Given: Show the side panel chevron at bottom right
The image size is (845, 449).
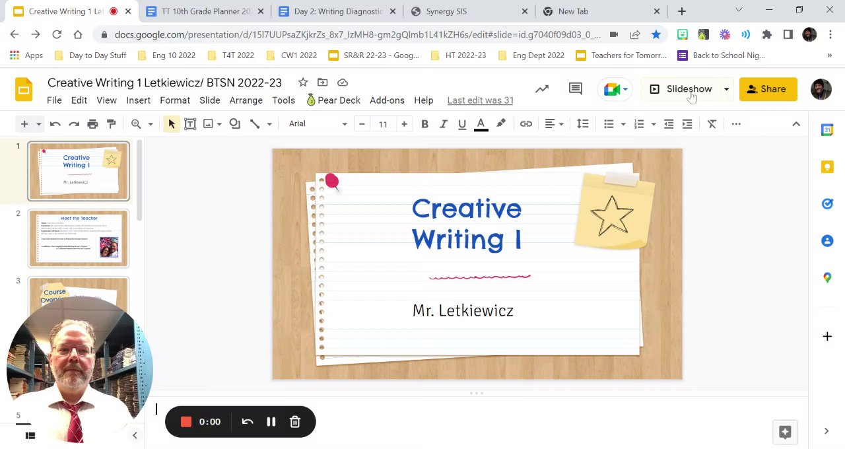Looking at the screenshot, I should tap(827, 431).
